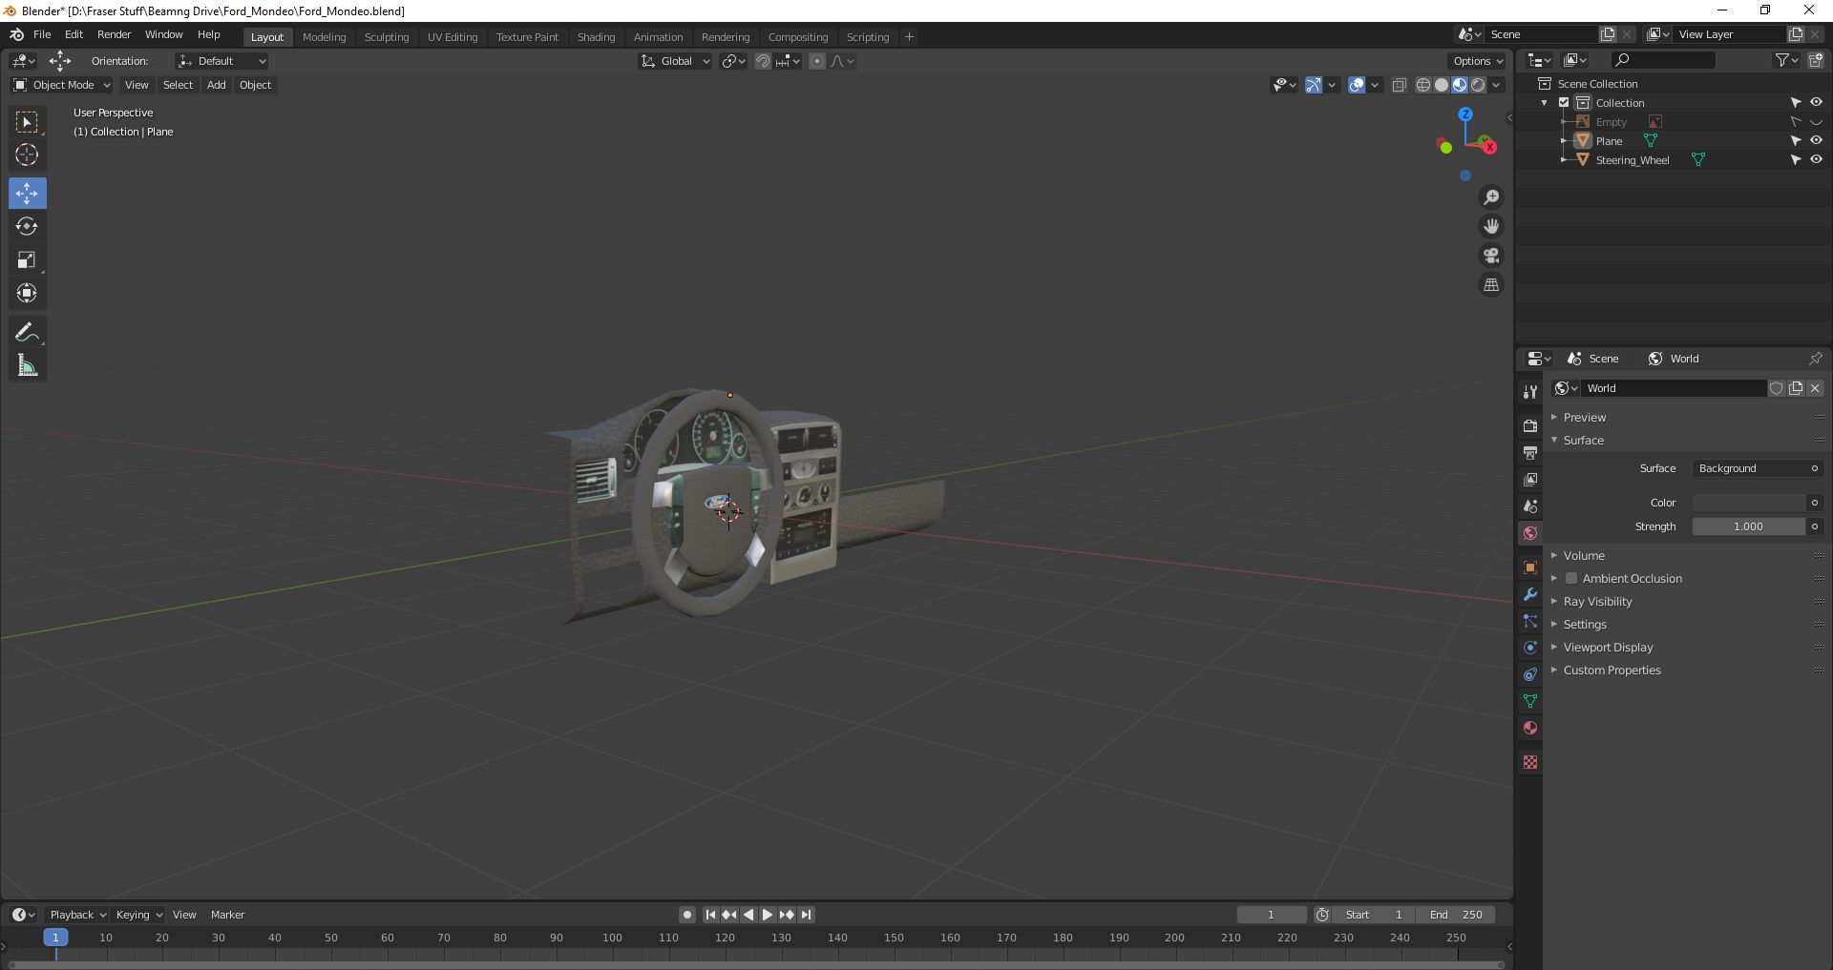The width and height of the screenshot is (1833, 970).
Task: Switch to the Sculpting workspace tab
Action: coord(386,37)
